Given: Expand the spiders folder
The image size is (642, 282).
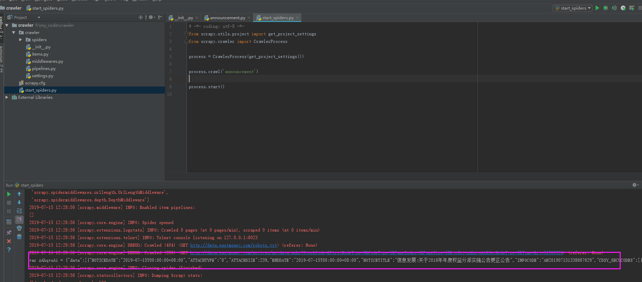Looking at the screenshot, I should coord(21,40).
